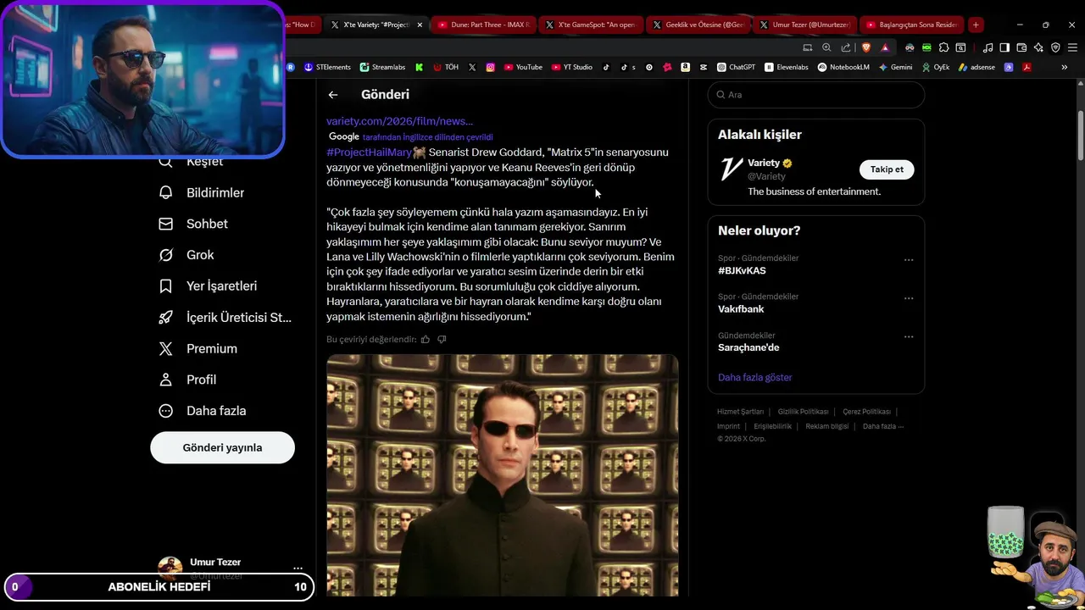Image resolution: width=1085 pixels, height=610 pixels.
Task: Open the extensions puzzle icon
Action: click(x=943, y=47)
